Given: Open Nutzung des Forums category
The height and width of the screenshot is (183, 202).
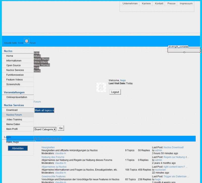Looking at the screenshot, I should (x=53, y=157).
